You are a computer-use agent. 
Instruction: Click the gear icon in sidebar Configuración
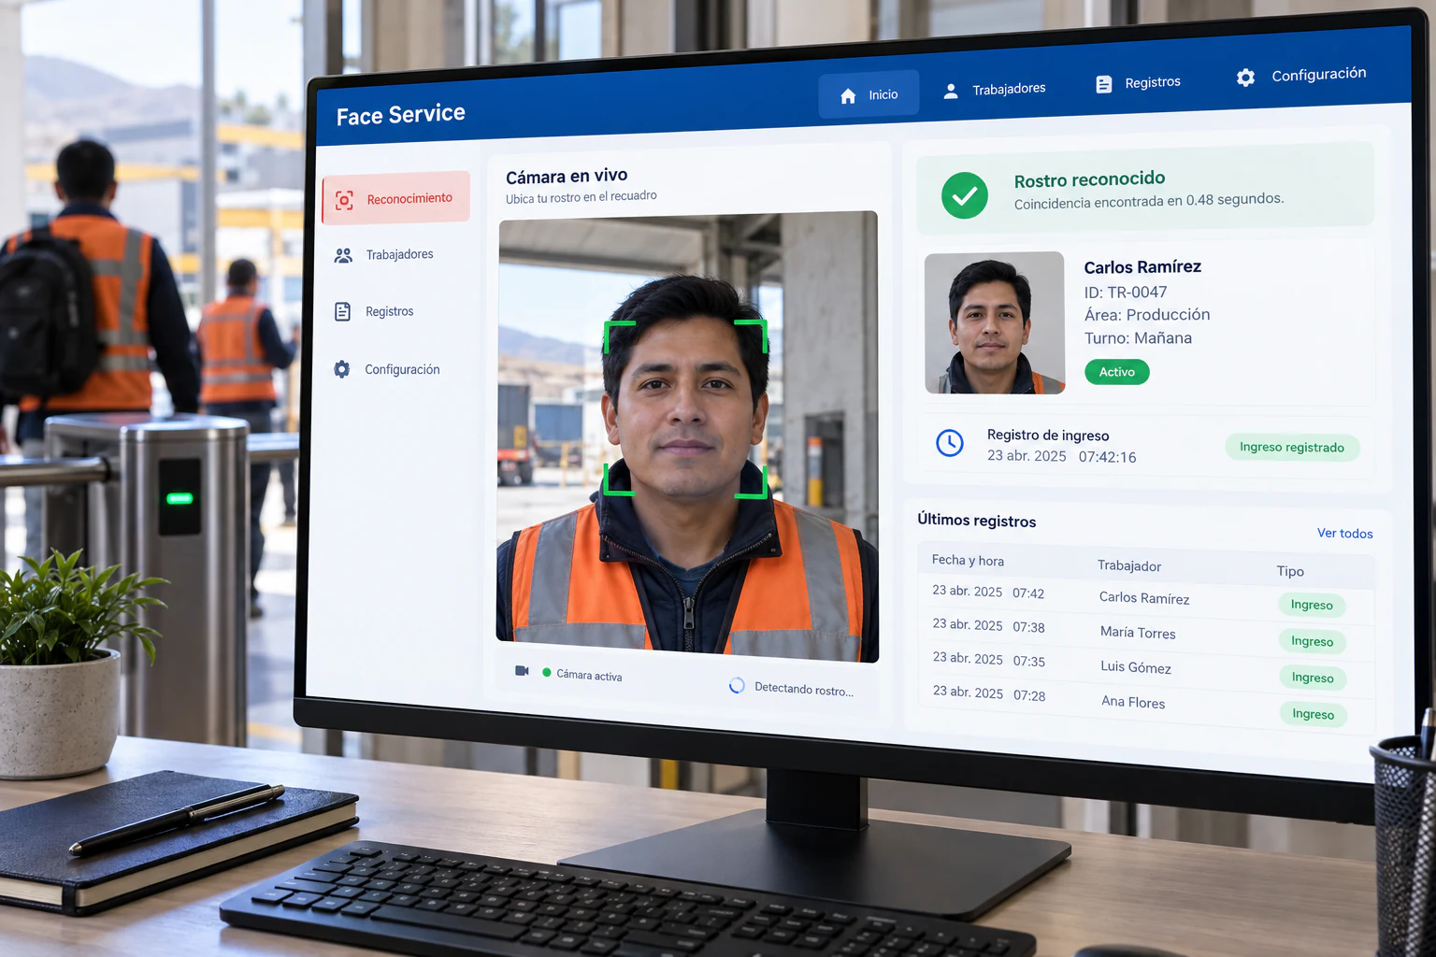[x=342, y=369]
